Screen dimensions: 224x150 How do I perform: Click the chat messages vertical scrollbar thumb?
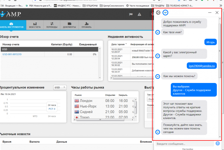(220, 51)
